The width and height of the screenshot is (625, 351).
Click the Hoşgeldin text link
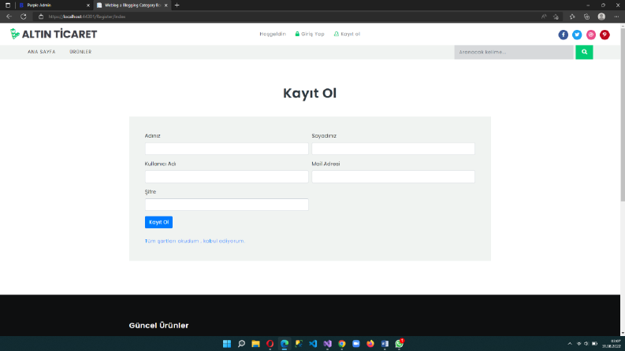[x=273, y=34]
